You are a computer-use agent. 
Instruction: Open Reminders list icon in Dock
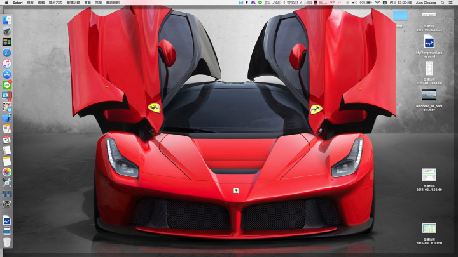coord(7,150)
